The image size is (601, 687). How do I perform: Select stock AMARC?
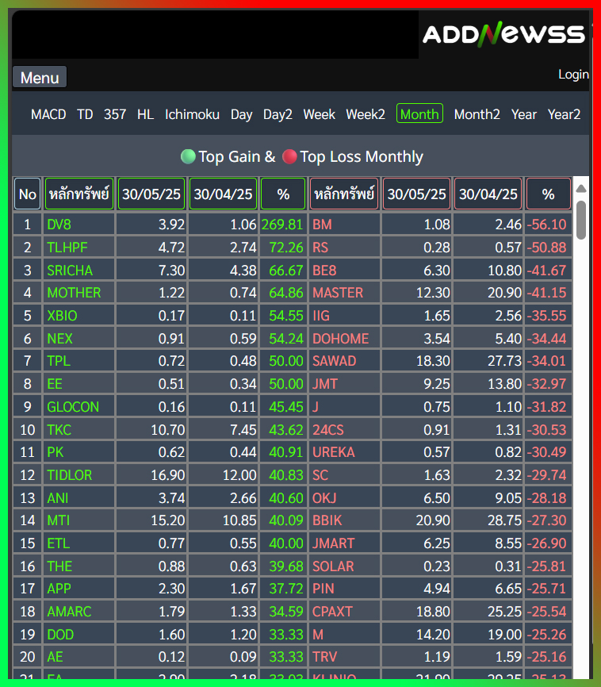click(x=69, y=611)
